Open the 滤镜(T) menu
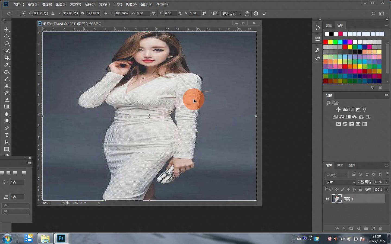Viewport: 391px width, 244px height. coord(104,4)
